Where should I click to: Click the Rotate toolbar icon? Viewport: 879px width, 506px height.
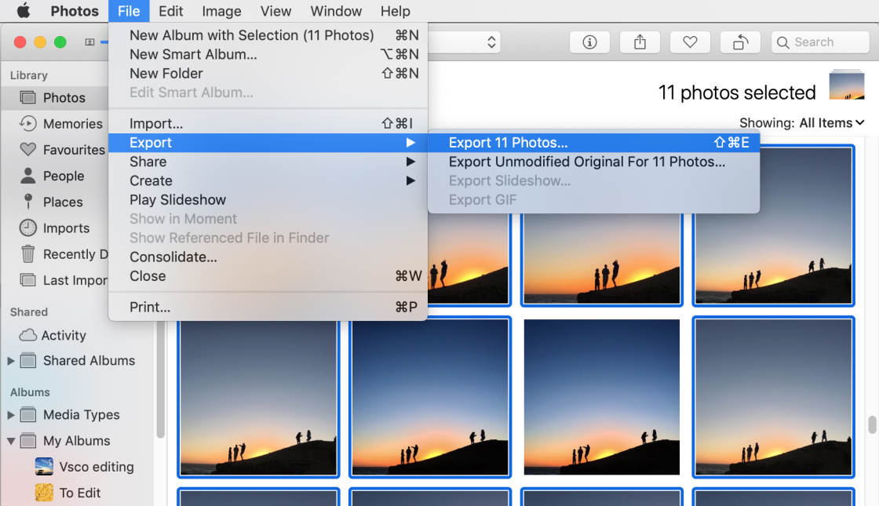[x=740, y=42]
